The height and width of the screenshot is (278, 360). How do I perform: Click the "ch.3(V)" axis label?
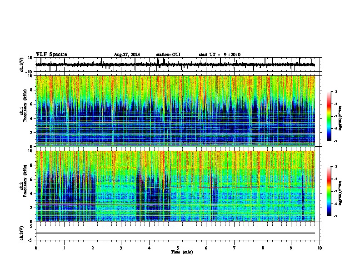(x=22, y=233)
